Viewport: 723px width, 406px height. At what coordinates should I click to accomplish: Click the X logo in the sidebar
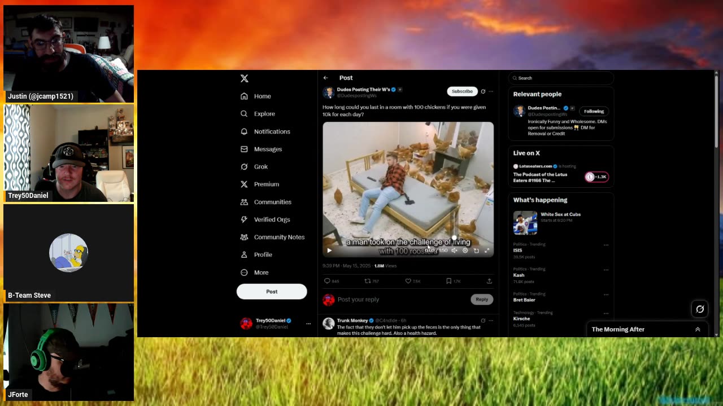(x=244, y=78)
